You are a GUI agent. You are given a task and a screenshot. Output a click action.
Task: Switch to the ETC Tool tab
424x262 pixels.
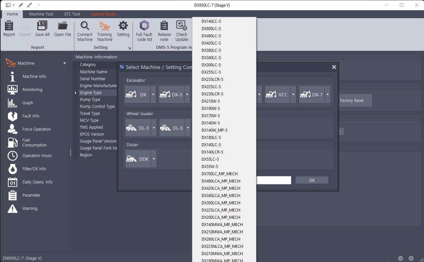coord(72,14)
